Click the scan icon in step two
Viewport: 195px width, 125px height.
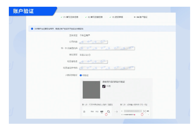click(x=144, y=111)
